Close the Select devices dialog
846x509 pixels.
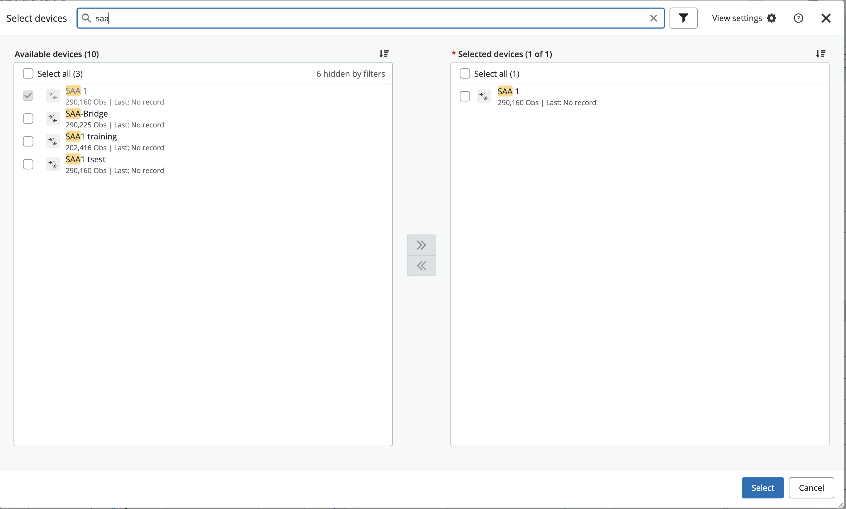(x=826, y=18)
